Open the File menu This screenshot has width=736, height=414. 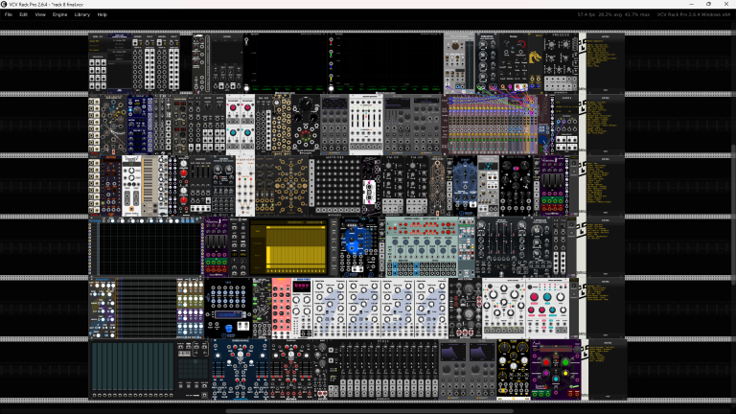(9, 14)
